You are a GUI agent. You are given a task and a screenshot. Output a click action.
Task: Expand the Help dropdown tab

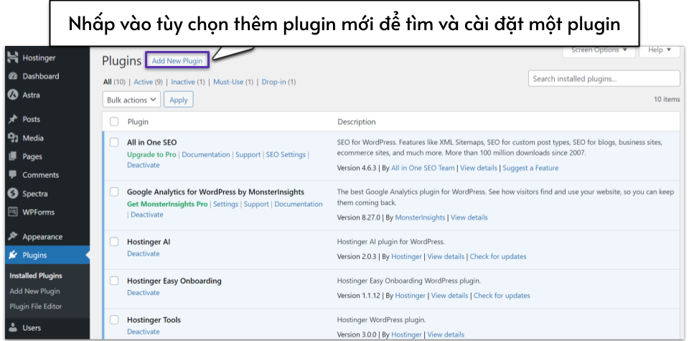660,50
